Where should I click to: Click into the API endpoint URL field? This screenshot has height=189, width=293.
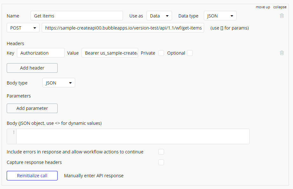coord(123,28)
